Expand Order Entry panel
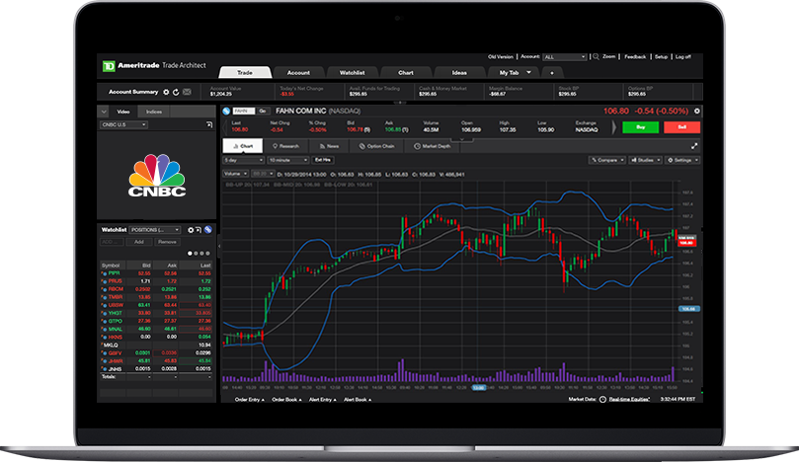This screenshot has width=799, height=462. pyautogui.click(x=249, y=400)
